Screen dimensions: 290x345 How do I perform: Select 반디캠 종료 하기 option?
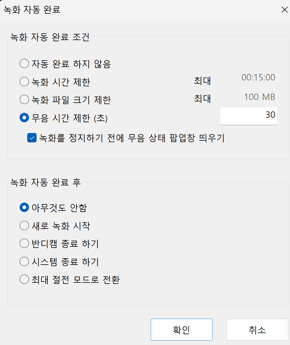[x=24, y=243]
